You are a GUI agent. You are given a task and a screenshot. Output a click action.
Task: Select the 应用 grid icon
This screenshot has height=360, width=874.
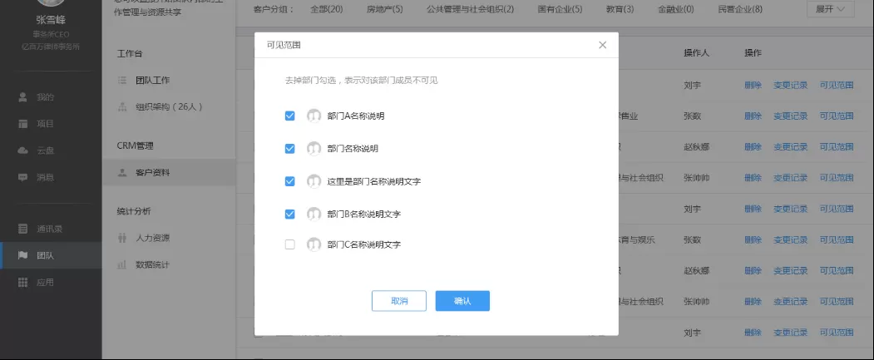pyautogui.click(x=22, y=282)
